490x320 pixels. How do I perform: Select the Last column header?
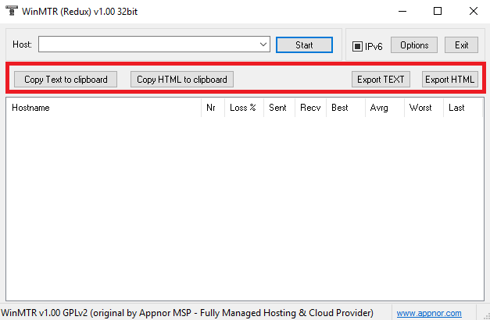pos(463,108)
